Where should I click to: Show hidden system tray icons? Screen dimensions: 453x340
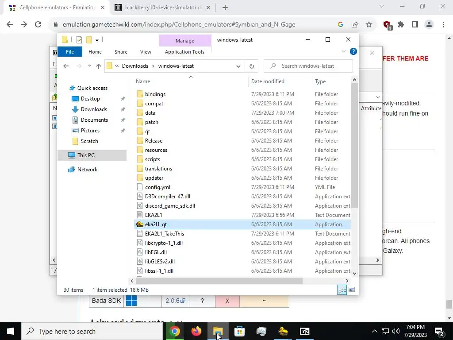click(374, 331)
